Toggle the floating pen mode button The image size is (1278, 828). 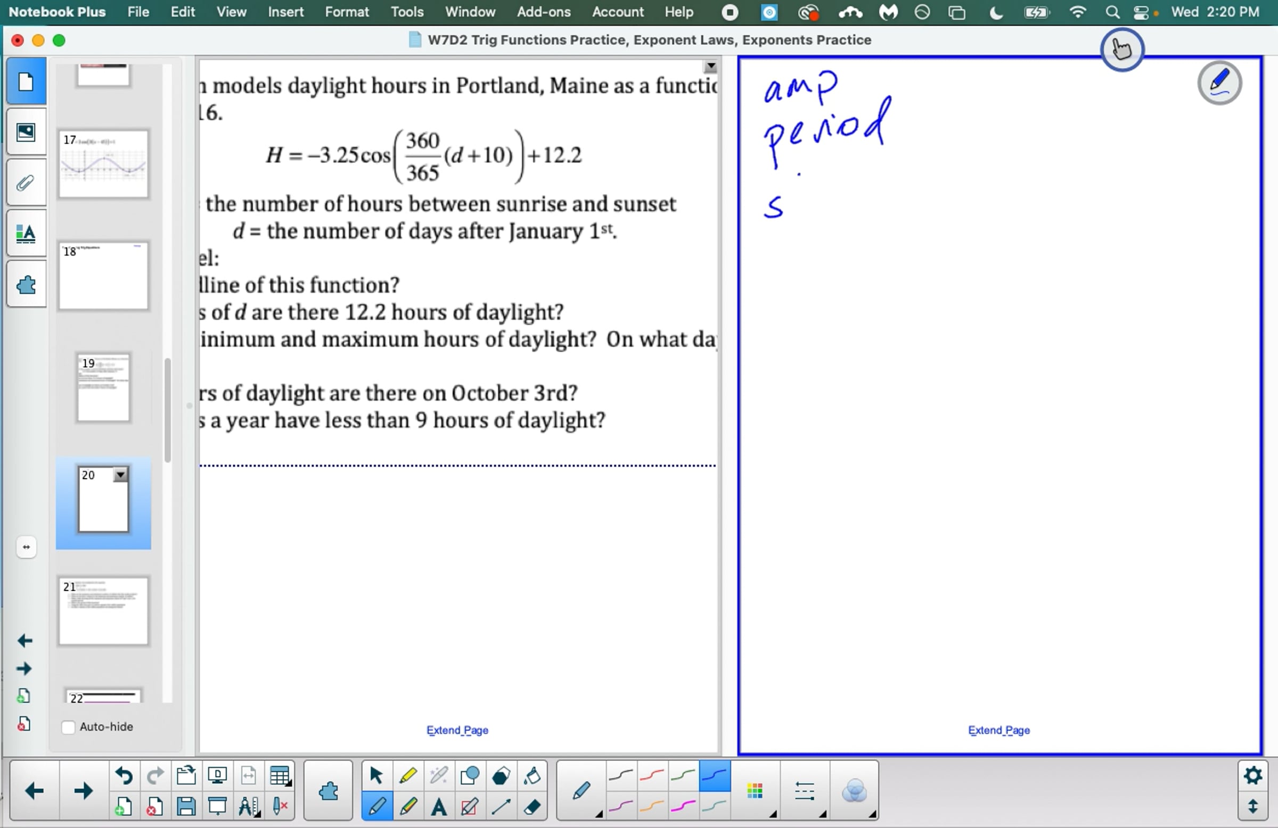point(1219,83)
